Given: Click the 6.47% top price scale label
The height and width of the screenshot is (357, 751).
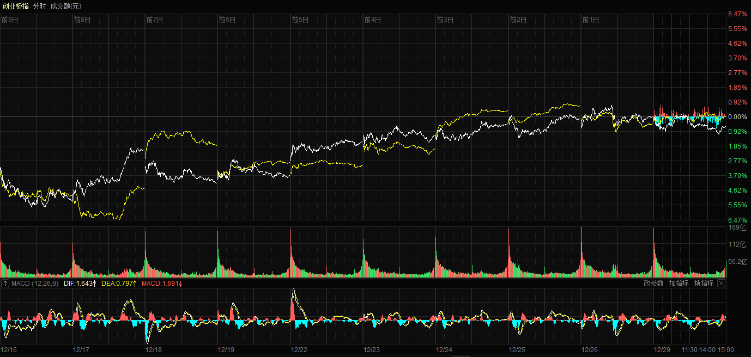Looking at the screenshot, I should point(737,14).
